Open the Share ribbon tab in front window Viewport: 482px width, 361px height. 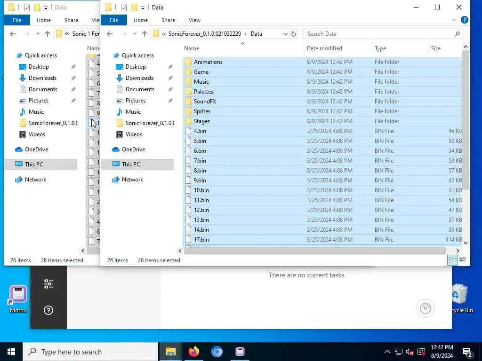pyautogui.click(x=168, y=20)
